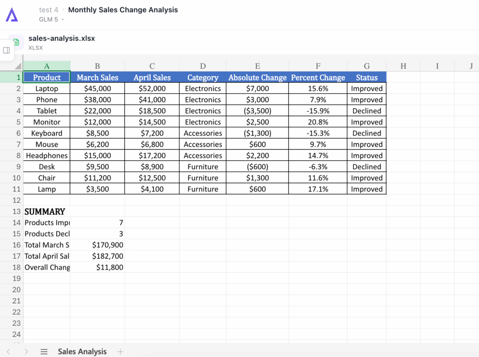Screen dimensions: 479x357
Task: Select column D header
Action: tap(203, 66)
